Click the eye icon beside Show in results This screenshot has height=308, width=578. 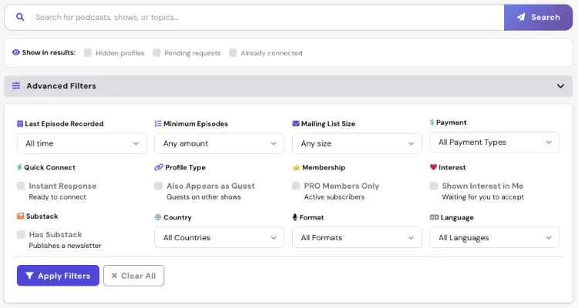[x=16, y=52]
